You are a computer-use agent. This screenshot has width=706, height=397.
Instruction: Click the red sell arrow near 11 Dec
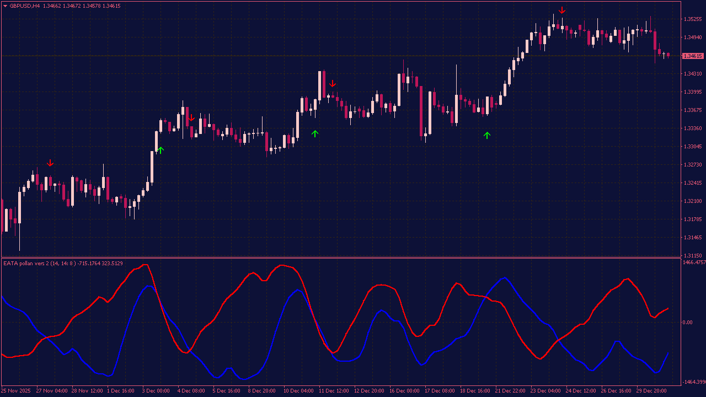click(333, 84)
